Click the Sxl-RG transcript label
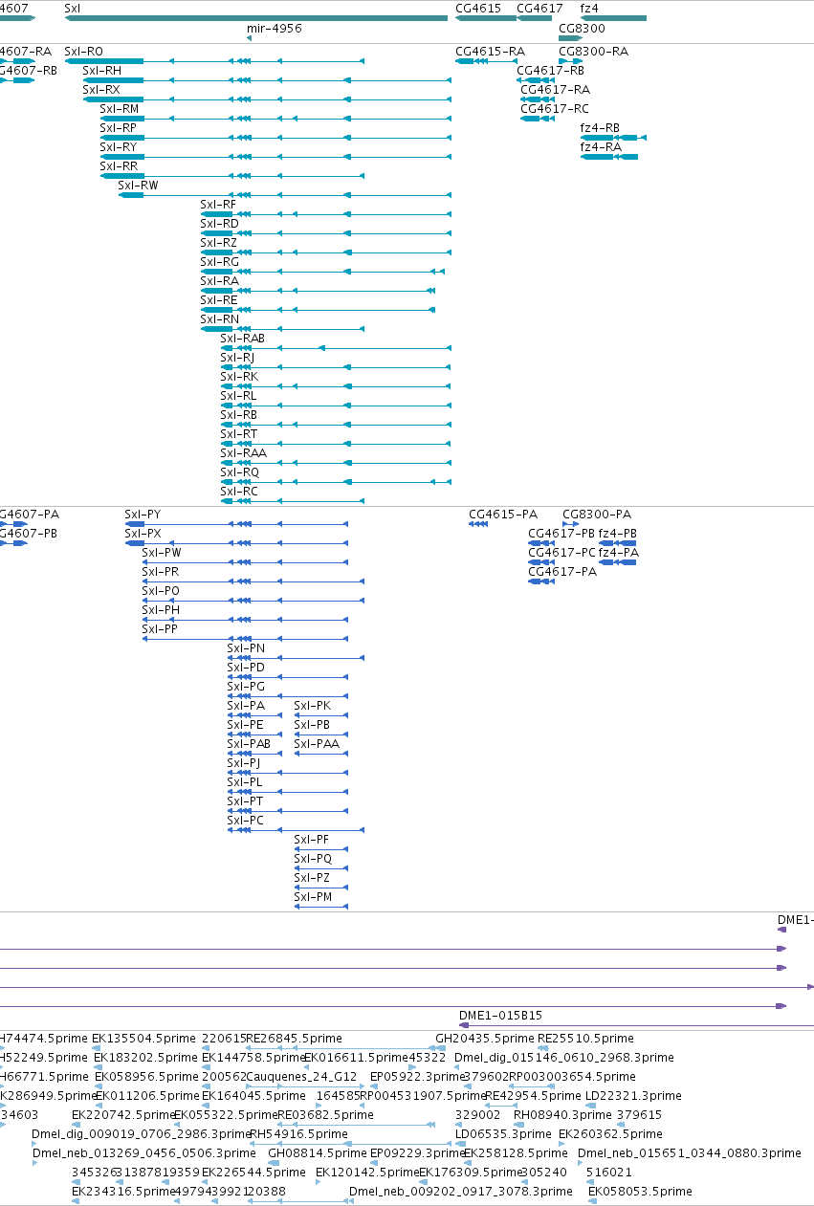This screenshot has height=1206, width=814. [219, 262]
